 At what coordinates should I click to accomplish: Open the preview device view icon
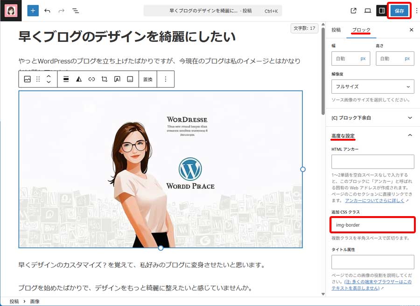coord(368,11)
